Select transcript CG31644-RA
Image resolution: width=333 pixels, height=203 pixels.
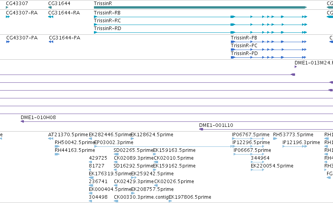(64, 13)
